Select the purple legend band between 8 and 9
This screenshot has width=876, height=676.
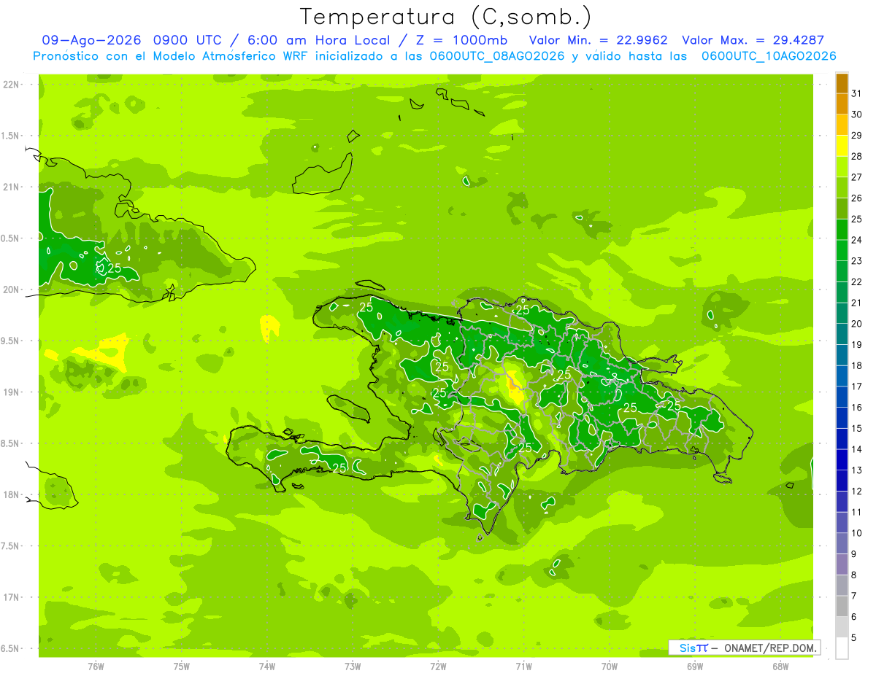pyautogui.click(x=842, y=564)
